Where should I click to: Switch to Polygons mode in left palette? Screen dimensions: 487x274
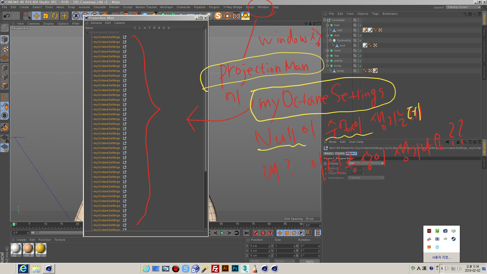click(5, 85)
